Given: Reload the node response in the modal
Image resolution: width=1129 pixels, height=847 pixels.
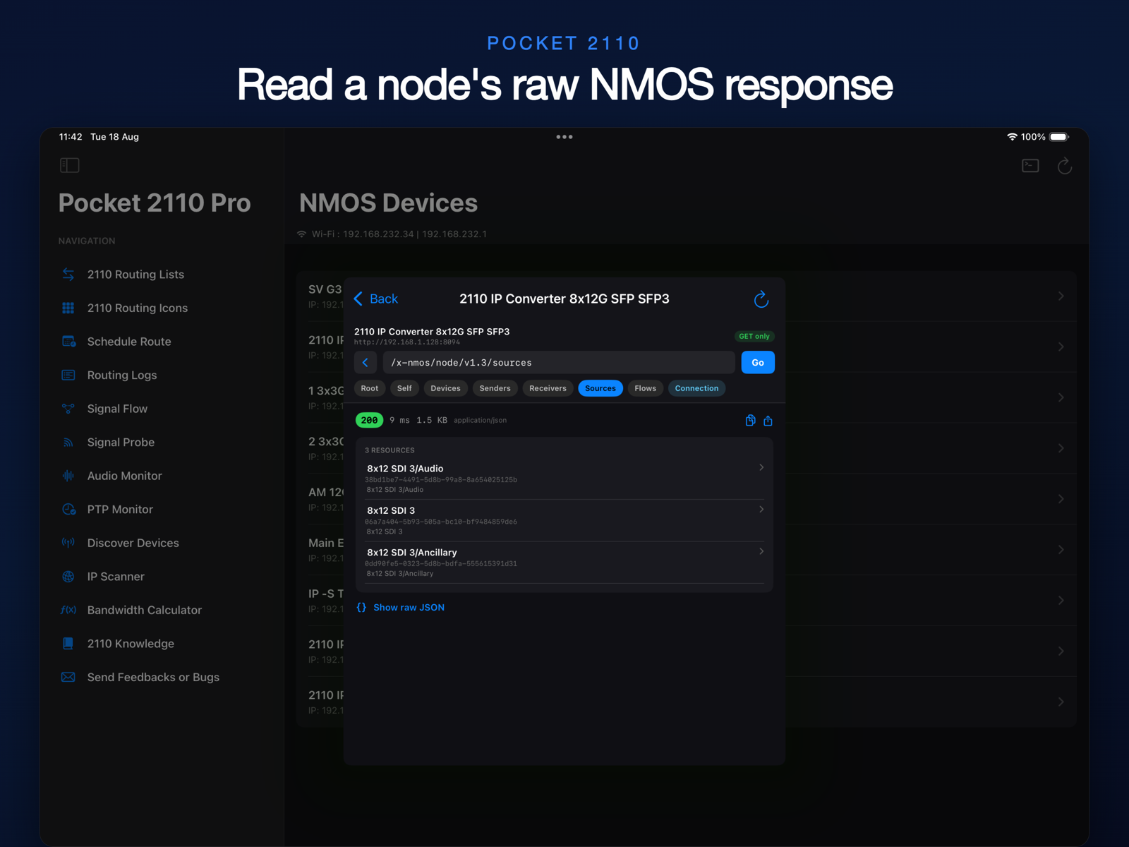Looking at the screenshot, I should [x=761, y=299].
